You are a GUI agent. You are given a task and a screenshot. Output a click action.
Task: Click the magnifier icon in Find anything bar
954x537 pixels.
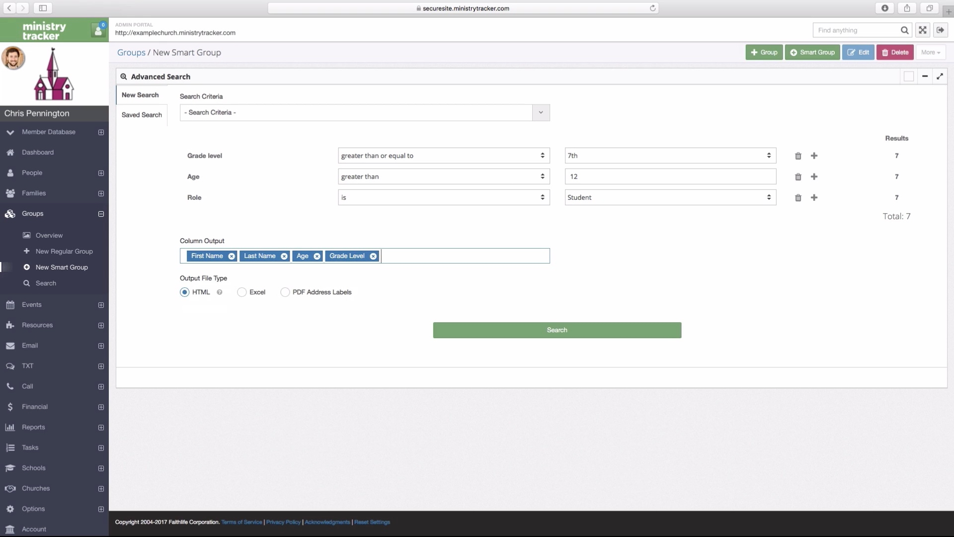coord(904,30)
